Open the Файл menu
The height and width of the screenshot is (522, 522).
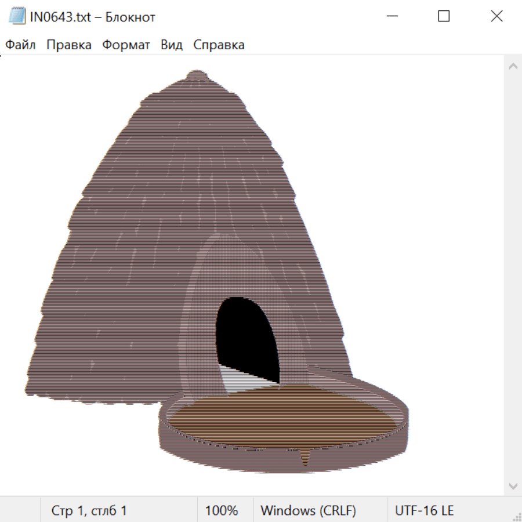coord(20,45)
